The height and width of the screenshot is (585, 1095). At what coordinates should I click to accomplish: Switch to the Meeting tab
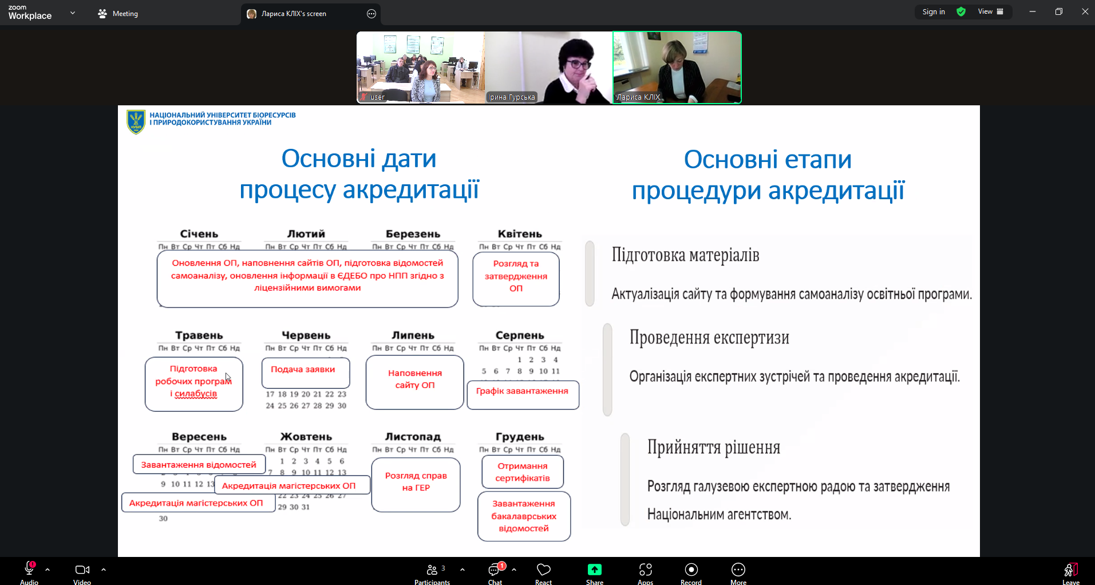pos(118,14)
